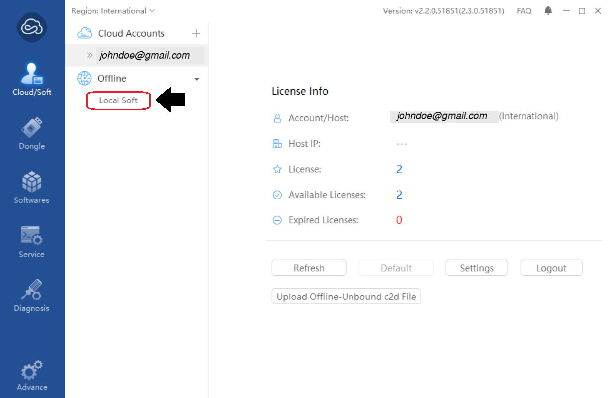Collapse the Offline section chevron
Viewport: 614px width, 398px height.
(197, 79)
